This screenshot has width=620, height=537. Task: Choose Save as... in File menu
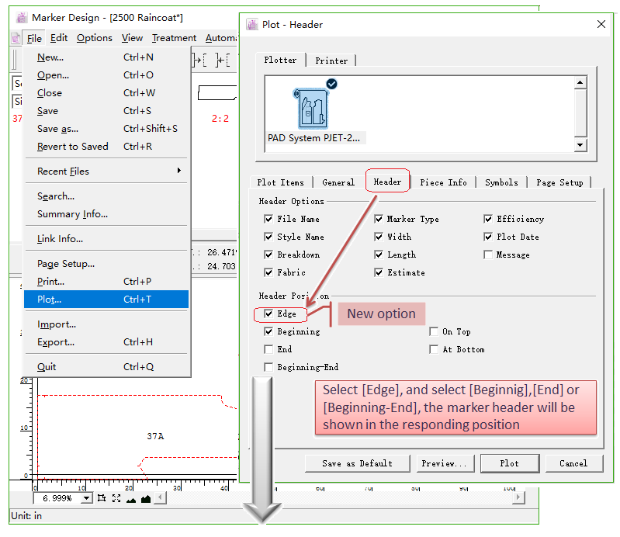coord(106,129)
